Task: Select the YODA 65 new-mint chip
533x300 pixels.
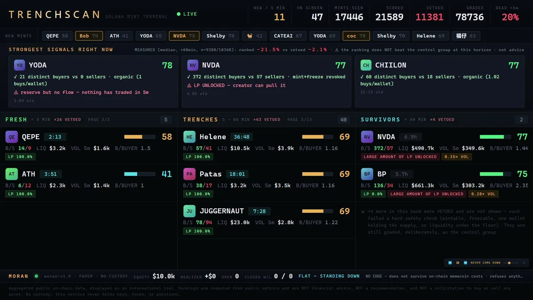Action: point(151,36)
